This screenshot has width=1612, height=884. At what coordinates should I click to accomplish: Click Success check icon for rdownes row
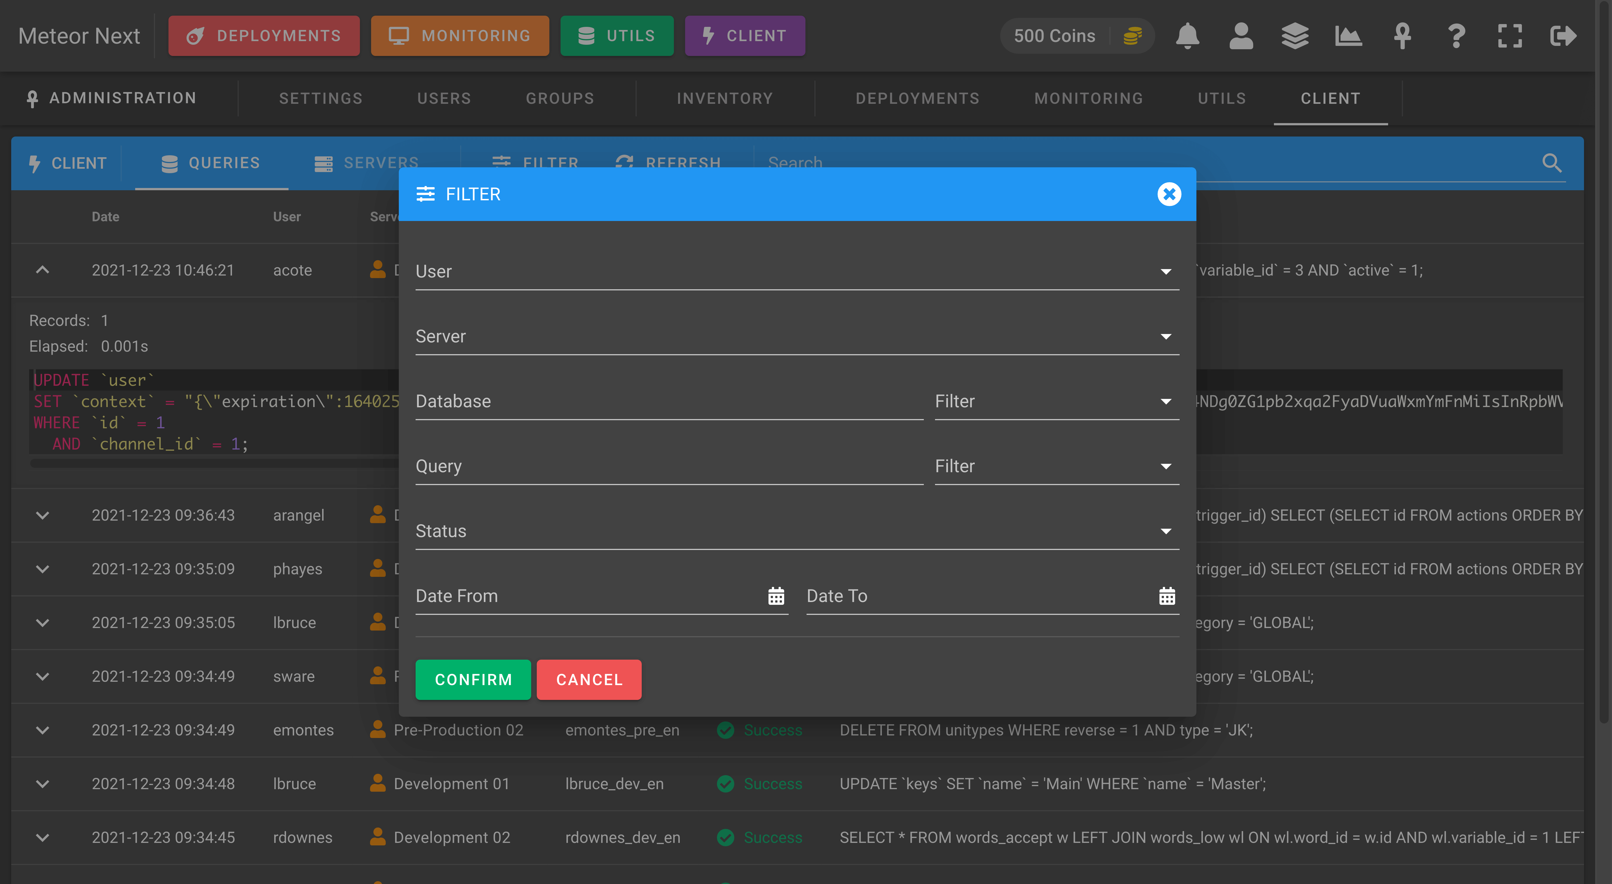pos(726,838)
